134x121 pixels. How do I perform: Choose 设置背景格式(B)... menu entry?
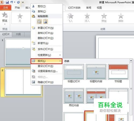click(46, 71)
